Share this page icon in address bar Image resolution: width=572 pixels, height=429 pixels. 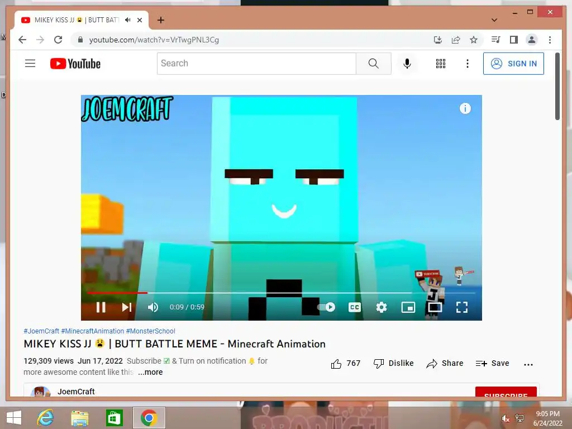point(456,40)
